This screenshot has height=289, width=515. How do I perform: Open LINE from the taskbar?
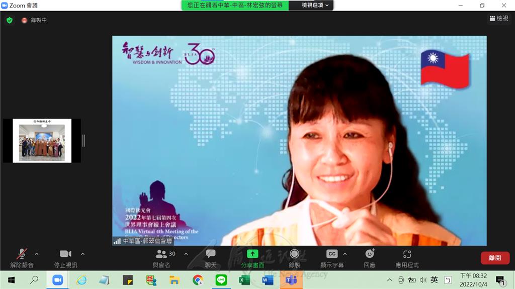click(221, 280)
